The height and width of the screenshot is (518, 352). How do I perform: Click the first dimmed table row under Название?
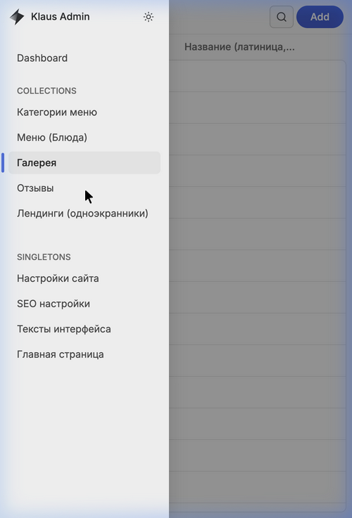tap(258, 76)
